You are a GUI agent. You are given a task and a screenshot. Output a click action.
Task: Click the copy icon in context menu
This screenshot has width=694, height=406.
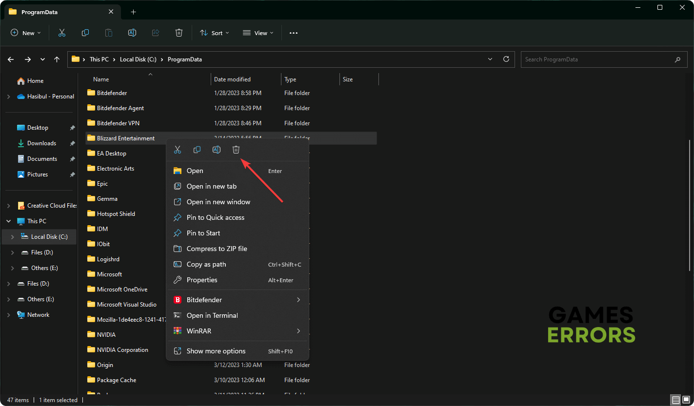pos(197,150)
